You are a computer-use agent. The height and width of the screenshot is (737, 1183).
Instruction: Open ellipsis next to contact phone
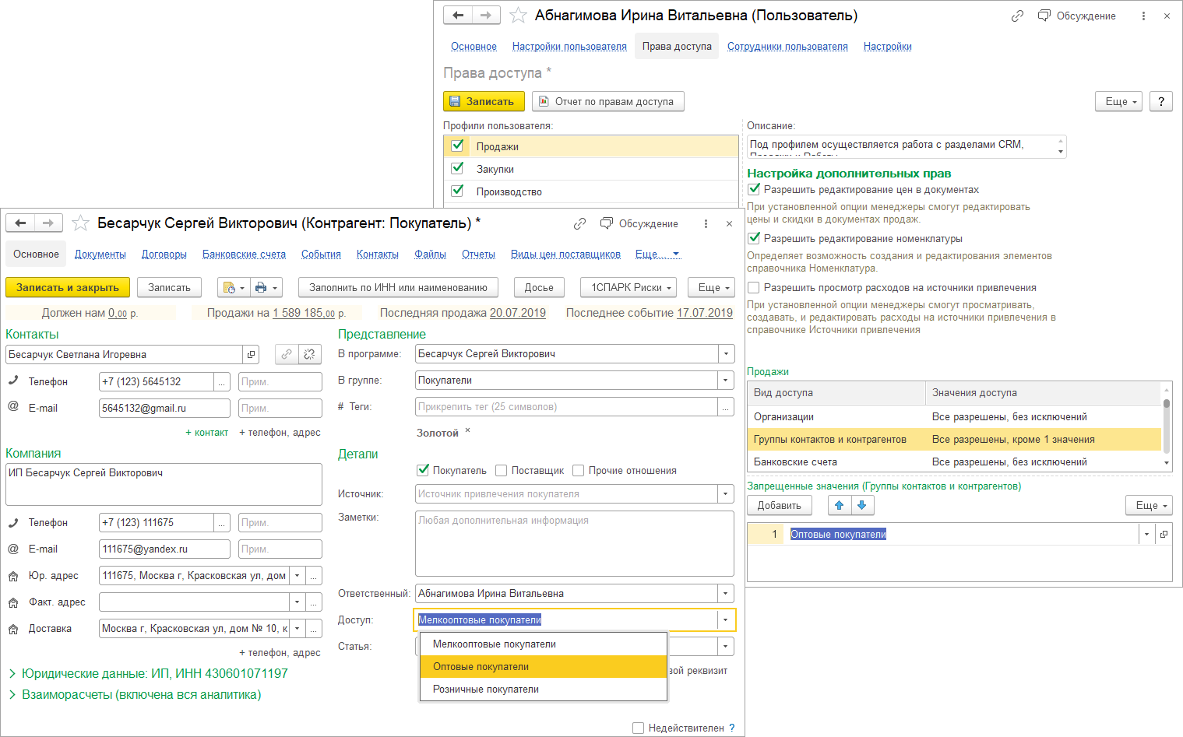(222, 381)
